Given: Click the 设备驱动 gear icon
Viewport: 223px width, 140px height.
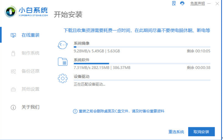Looking at the screenshot, I should [x=63, y=78].
